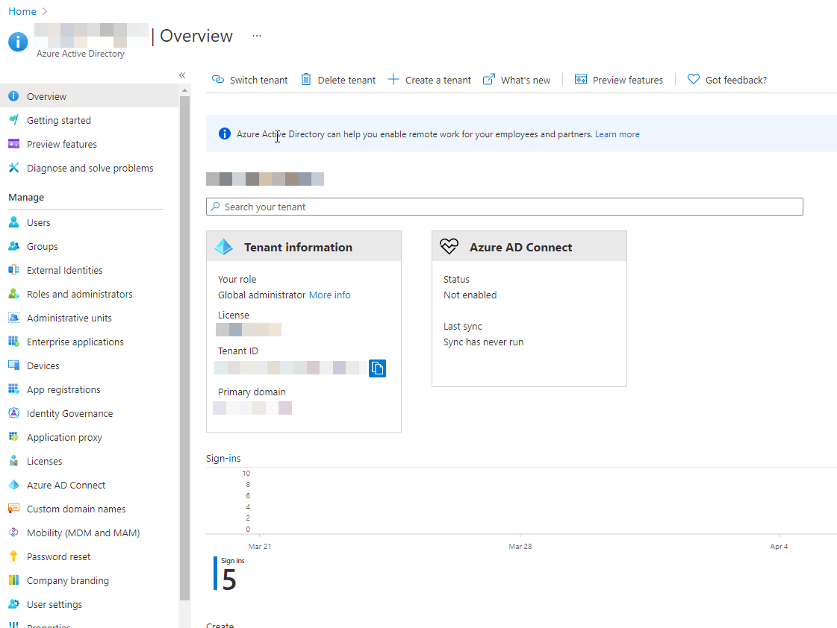The image size is (837, 628).
Task: Click the Users icon in the sidebar
Action: coord(14,222)
